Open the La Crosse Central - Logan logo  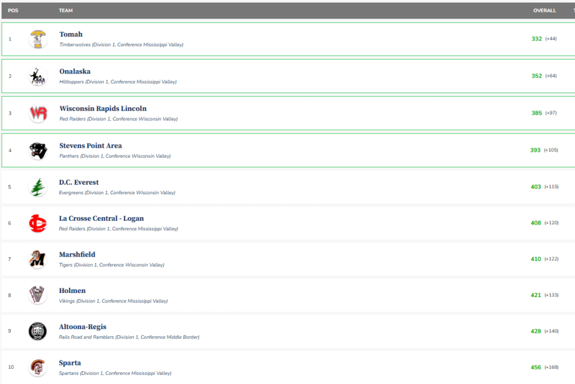38,223
